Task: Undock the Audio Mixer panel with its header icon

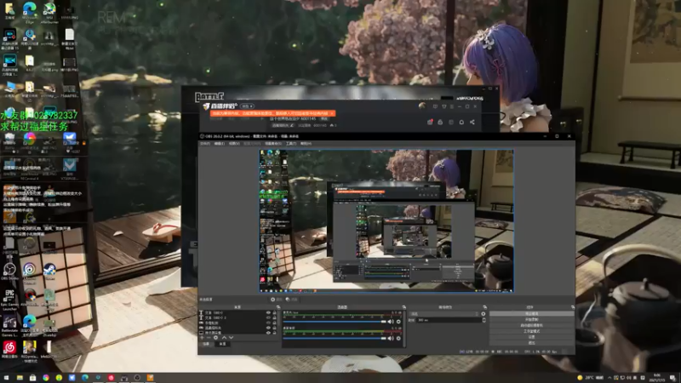Action: coord(403,307)
